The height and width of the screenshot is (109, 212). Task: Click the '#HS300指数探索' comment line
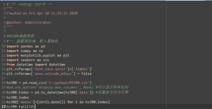20,36
